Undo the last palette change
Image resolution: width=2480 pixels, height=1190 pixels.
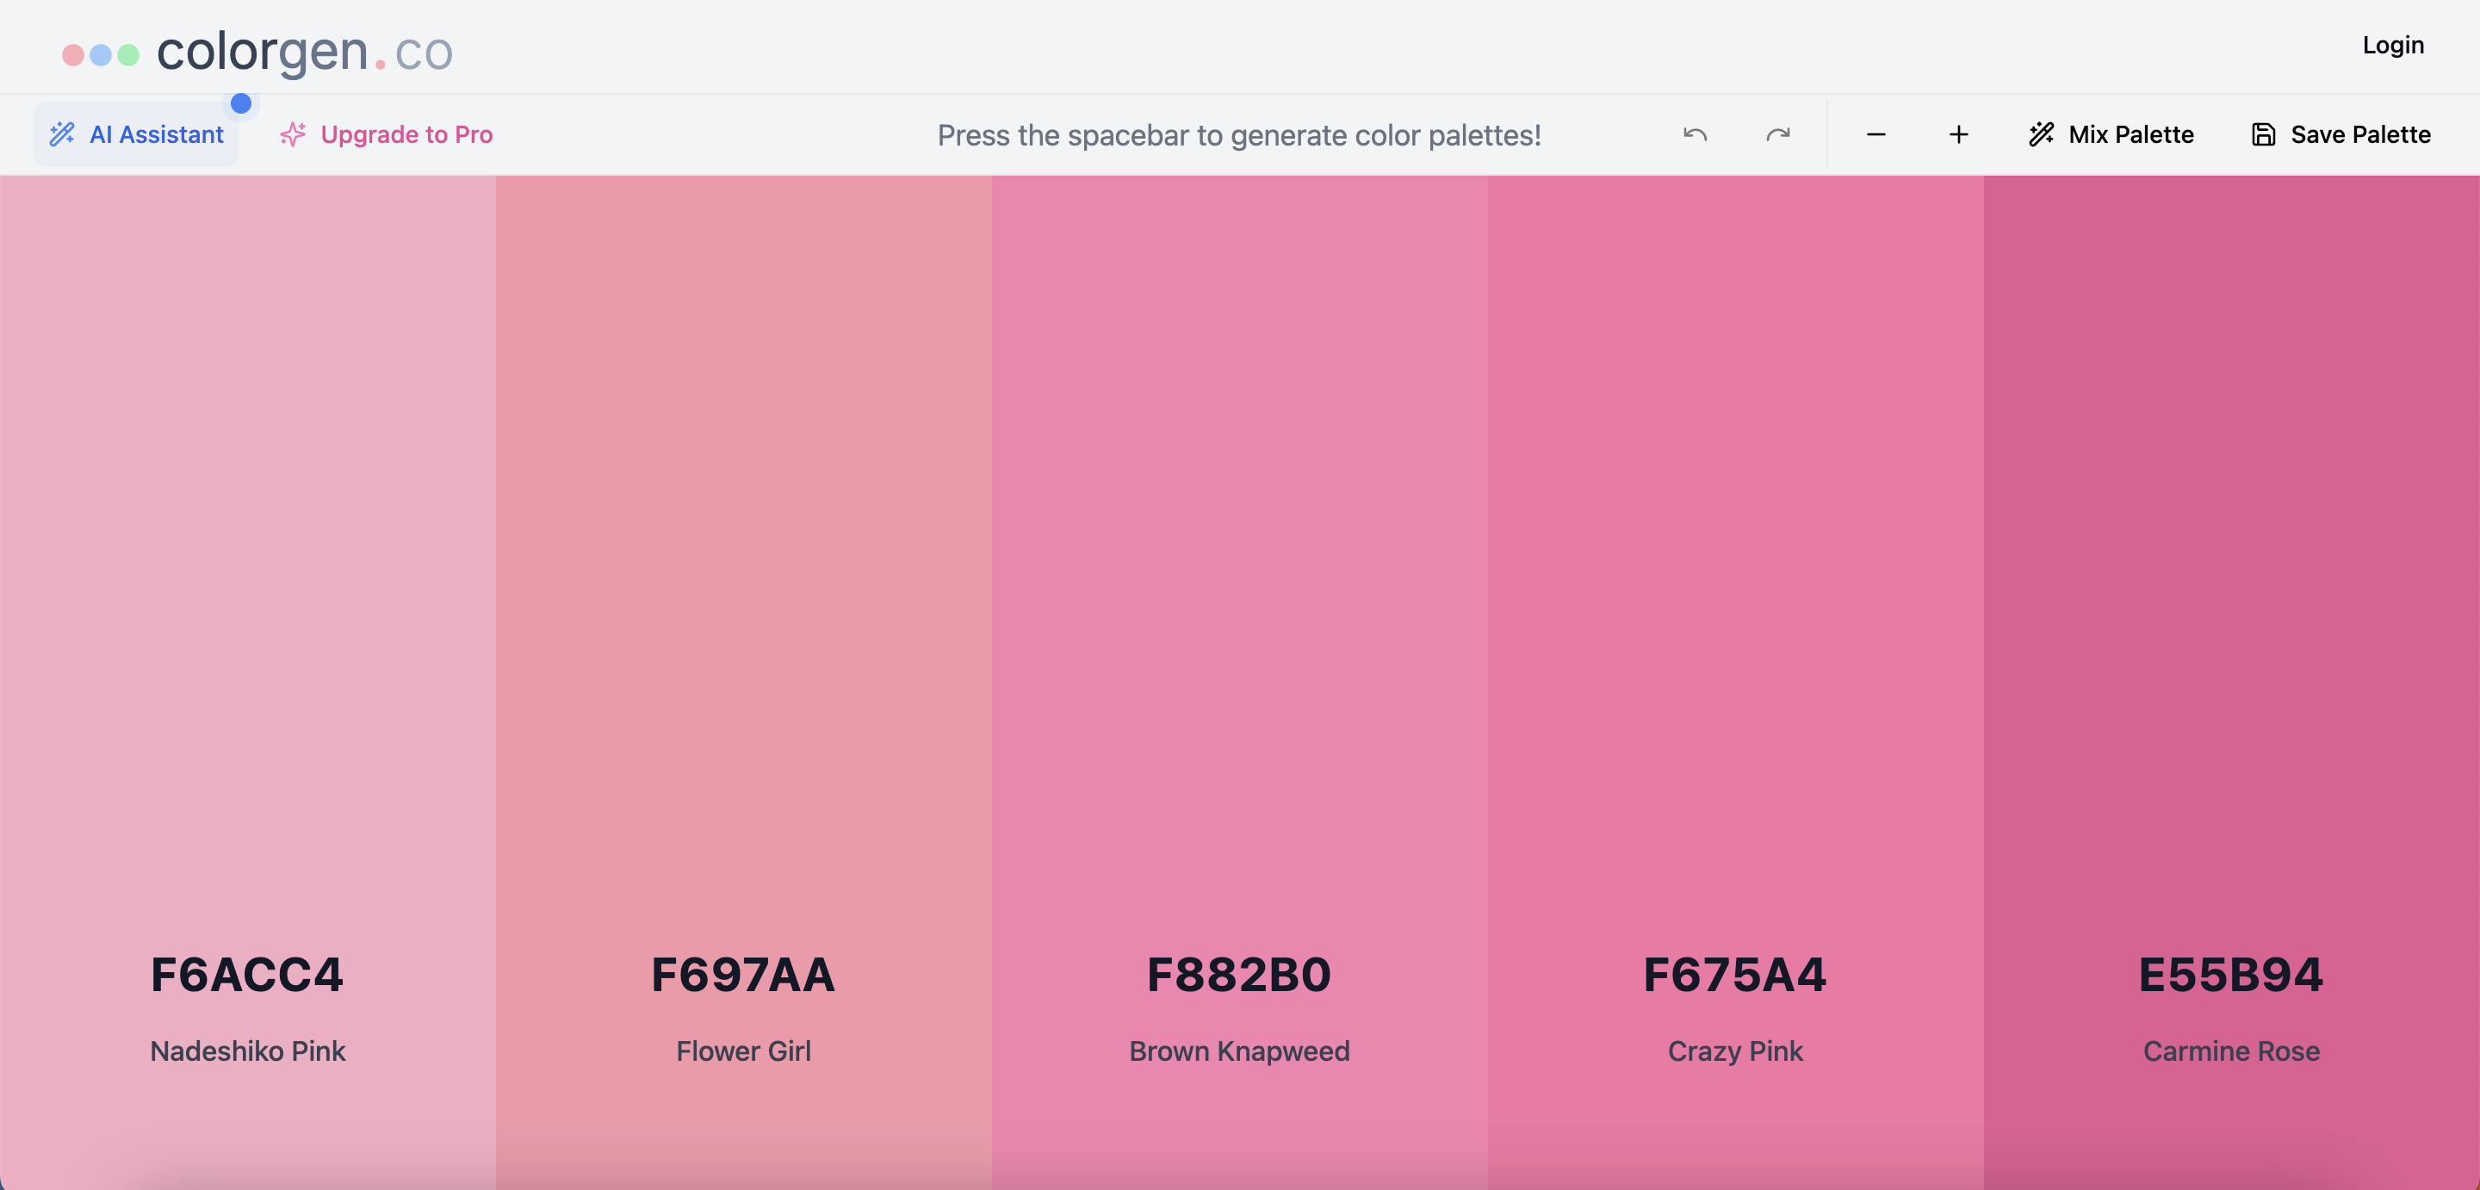pos(1695,135)
